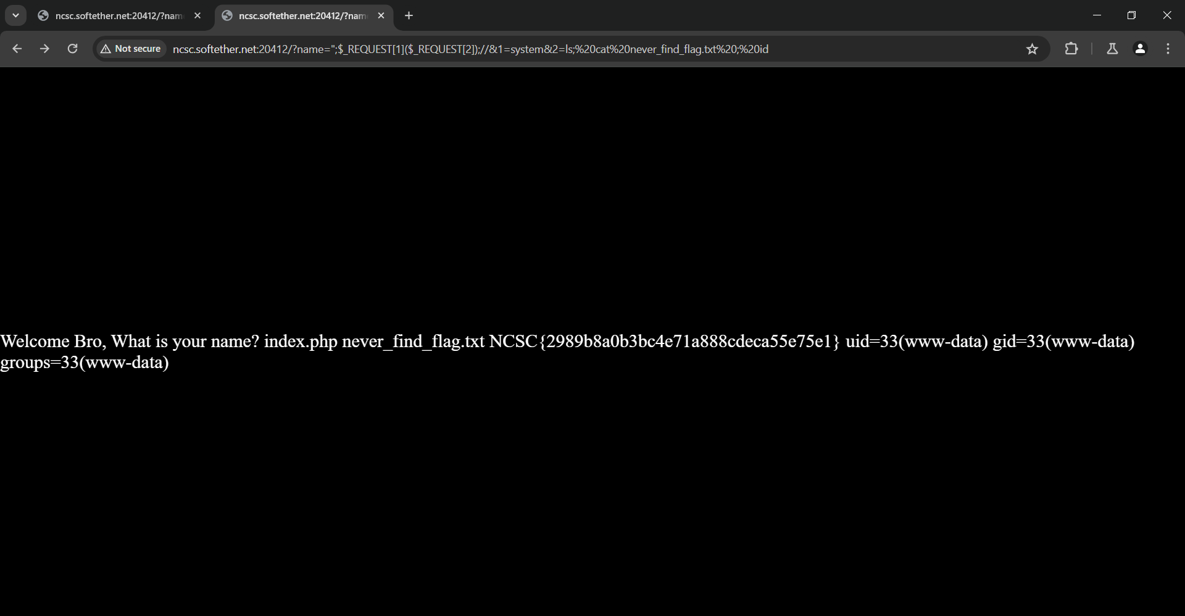Open the tab search dropdown arrow
Screen dimensions: 1185x616
pos(15,15)
